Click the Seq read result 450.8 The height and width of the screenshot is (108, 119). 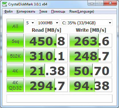click(46, 41)
